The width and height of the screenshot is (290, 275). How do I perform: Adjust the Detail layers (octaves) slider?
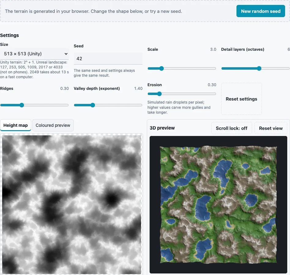click(x=255, y=68)
